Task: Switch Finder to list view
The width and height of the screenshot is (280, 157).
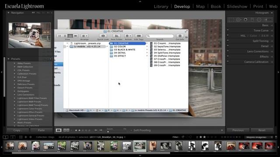Action: click(x=65, y=36)
